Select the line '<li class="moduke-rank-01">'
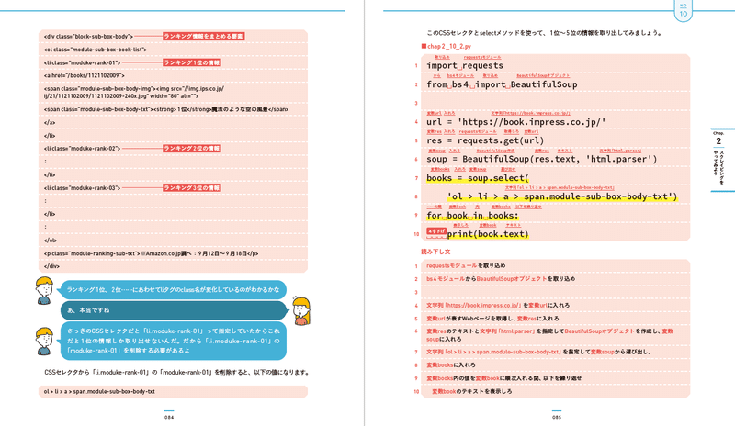Viewport: 735px width, 426px height. [x=82, y=62]
